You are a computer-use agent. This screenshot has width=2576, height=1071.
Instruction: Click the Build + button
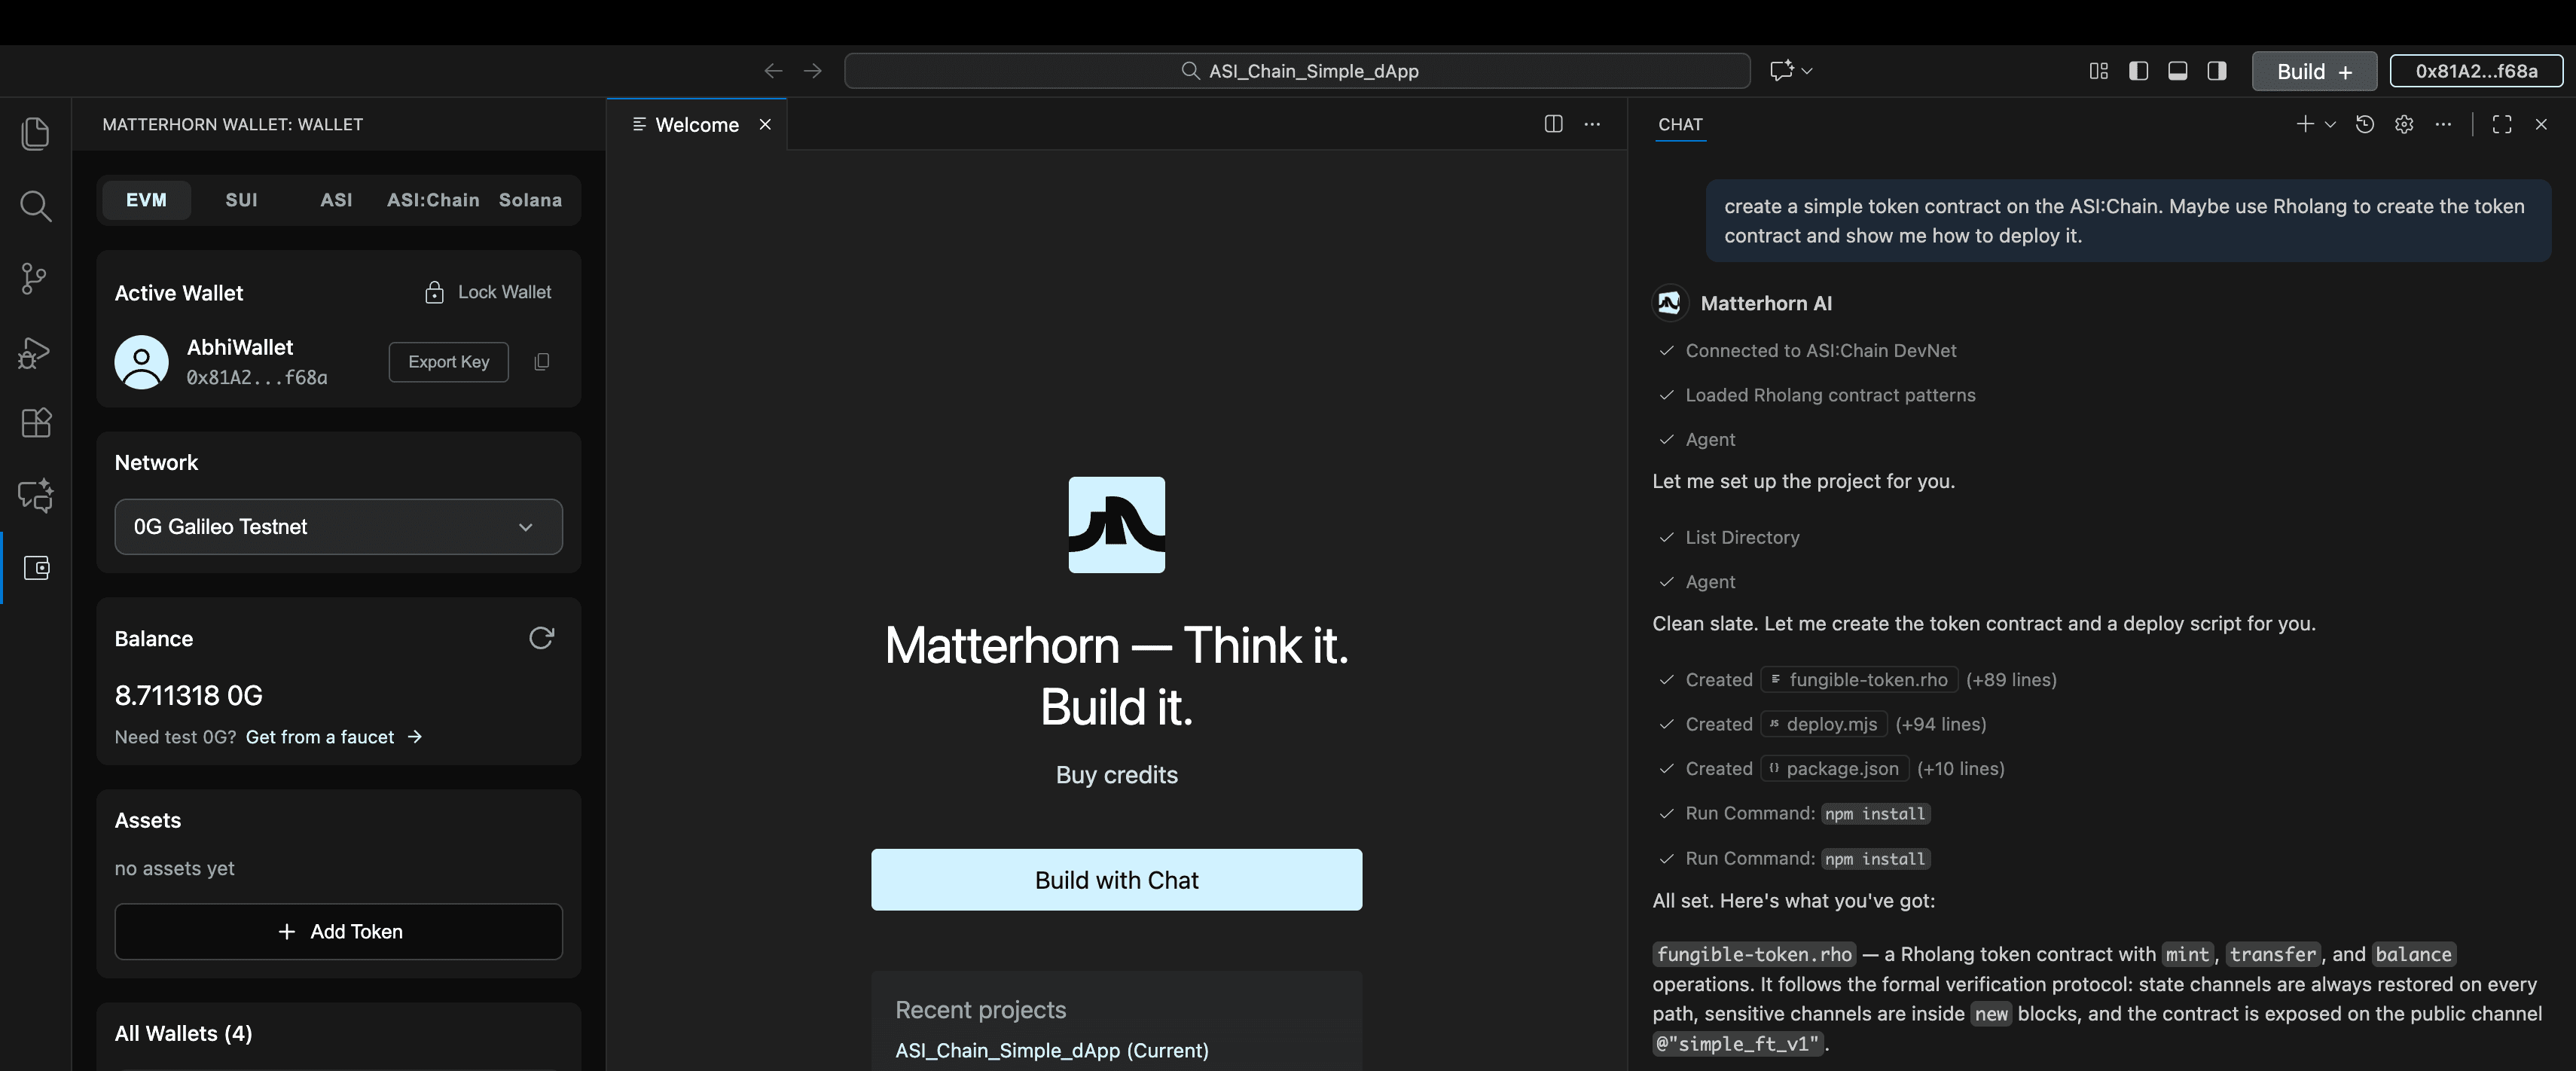coord(2314,71)
